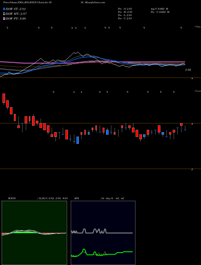Image resolution: width=201 pixels, height=265 pixels.
Task: Click the ADX values '(14 day) 0, +42, -42'
Action: point(112,198)
